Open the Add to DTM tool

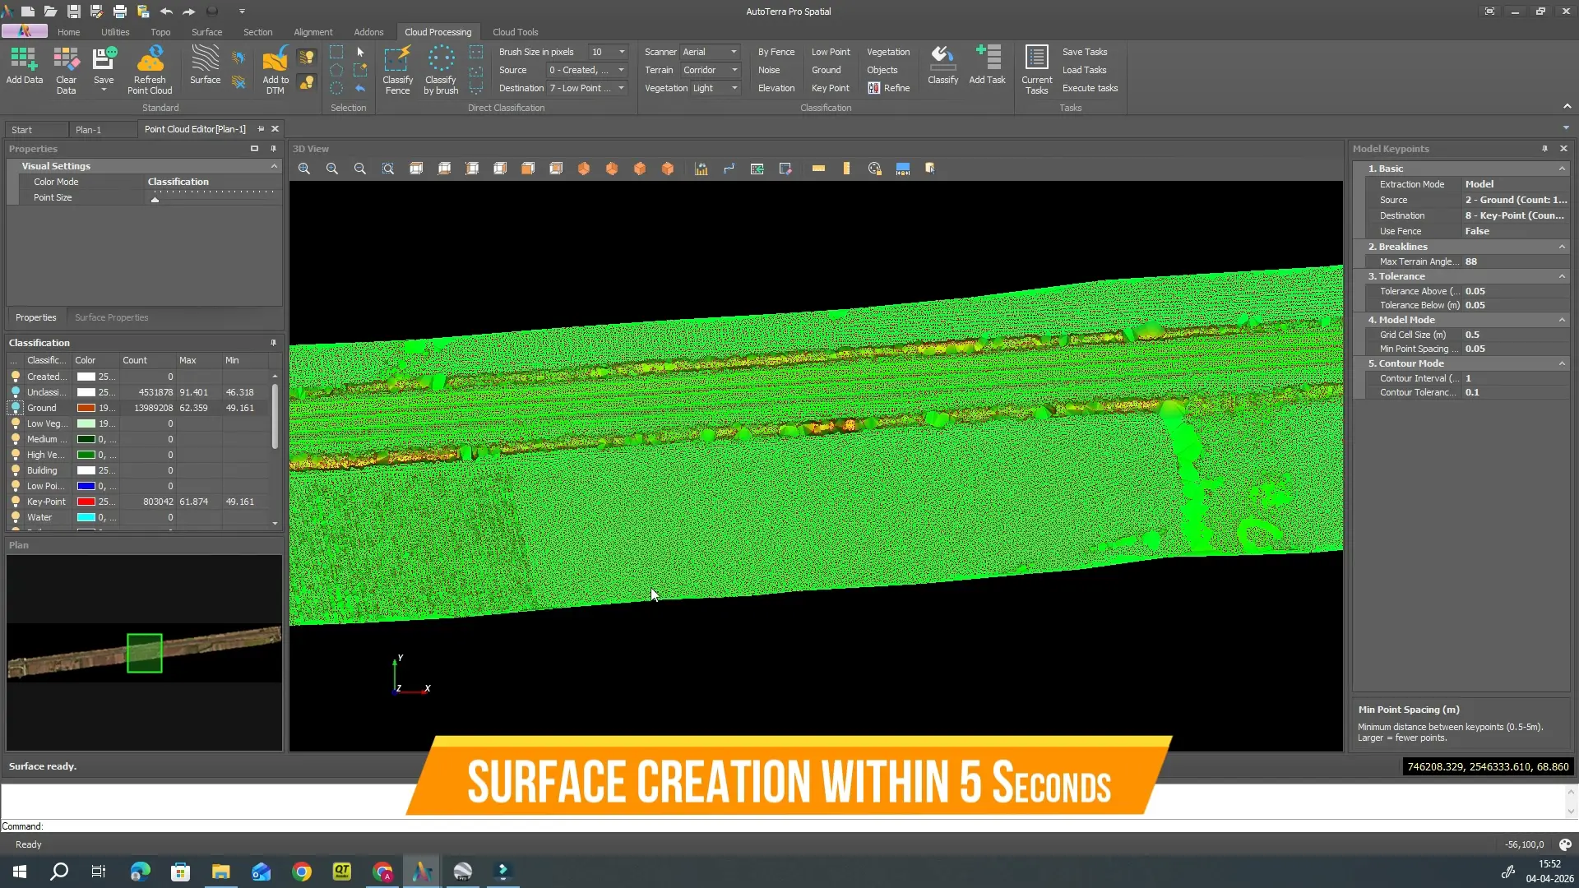(x=276, y=70)
